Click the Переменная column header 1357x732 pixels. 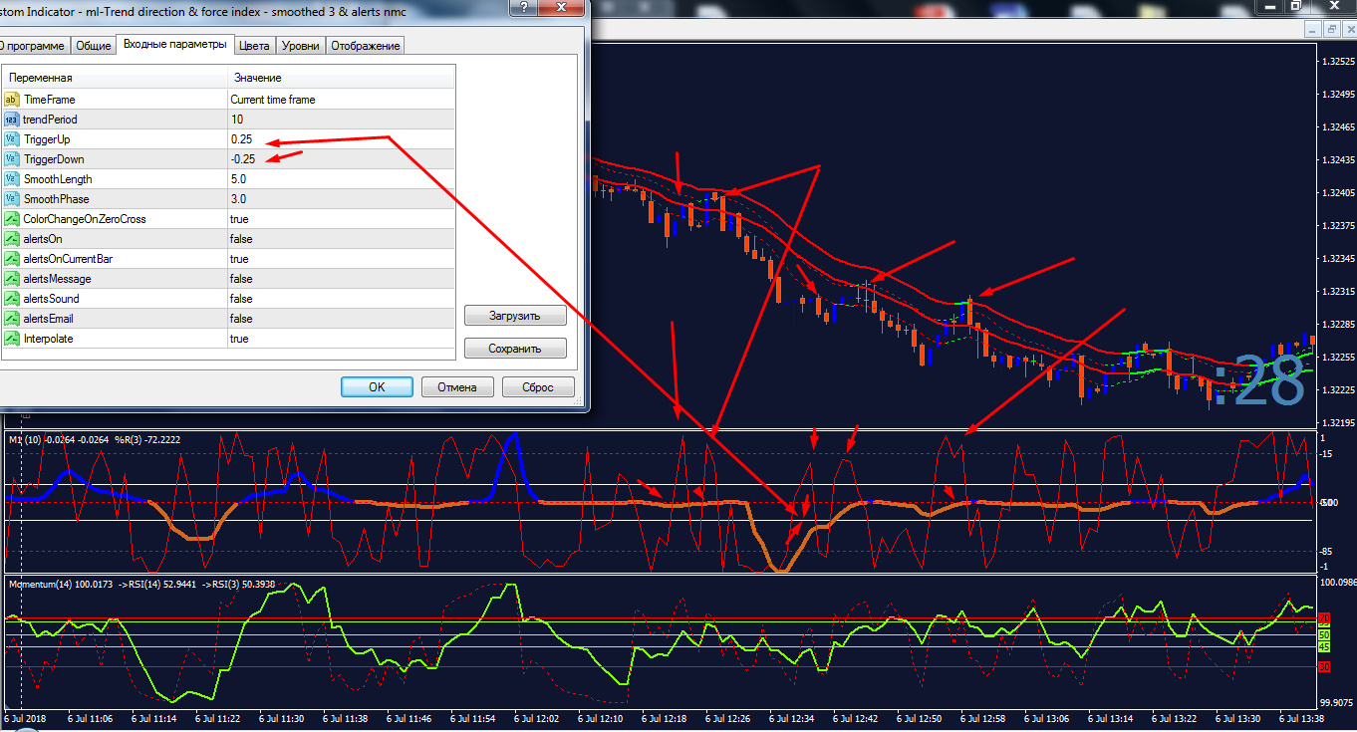pos(115,78)
